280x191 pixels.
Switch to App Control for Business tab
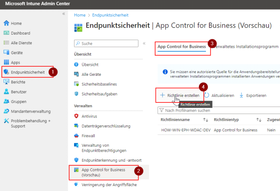181,46
